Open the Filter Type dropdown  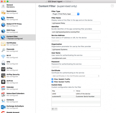click(65, 14)
